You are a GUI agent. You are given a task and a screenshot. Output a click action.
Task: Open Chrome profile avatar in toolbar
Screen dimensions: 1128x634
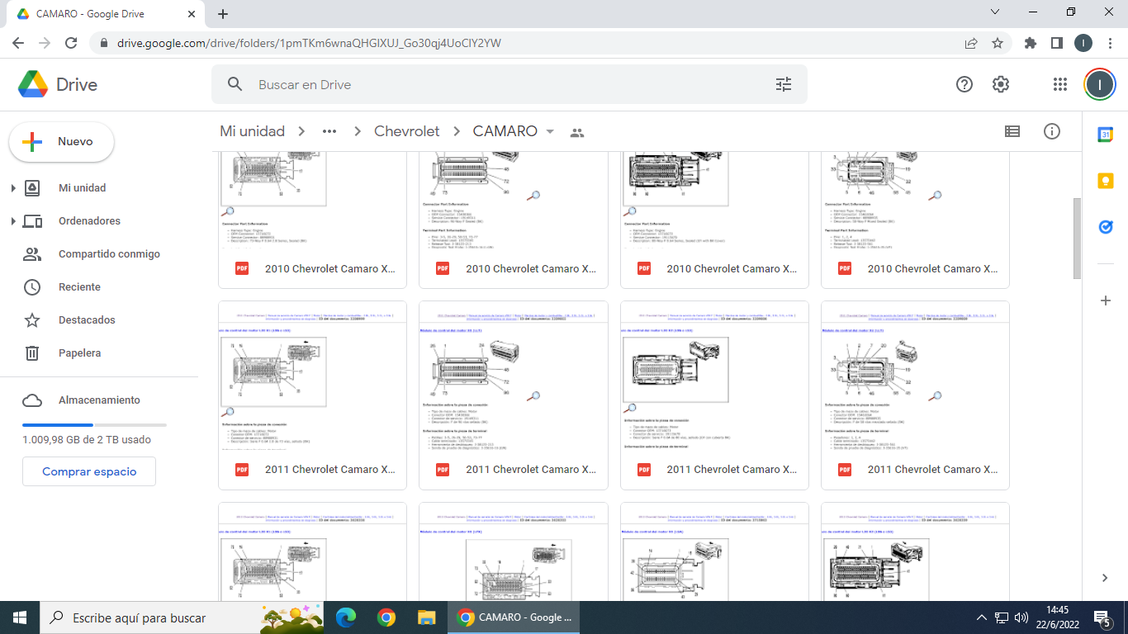tap(1083, 43)
